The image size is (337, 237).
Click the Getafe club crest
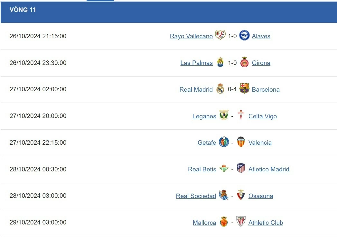(224, 142)
